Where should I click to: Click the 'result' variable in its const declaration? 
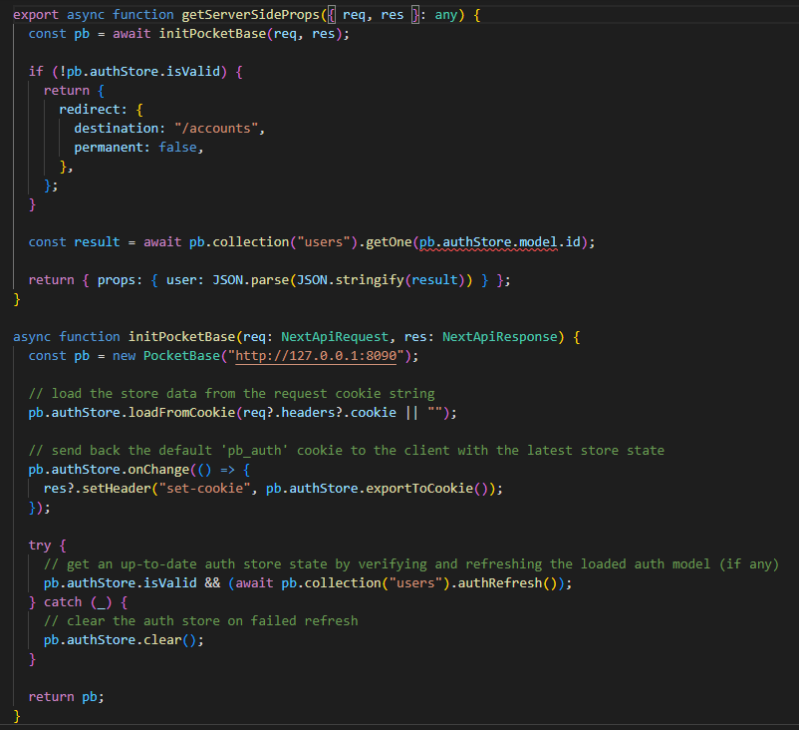point(97,241)
